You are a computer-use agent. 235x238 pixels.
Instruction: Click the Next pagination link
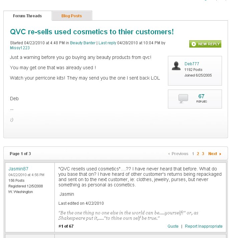click(x=213, y=154)
